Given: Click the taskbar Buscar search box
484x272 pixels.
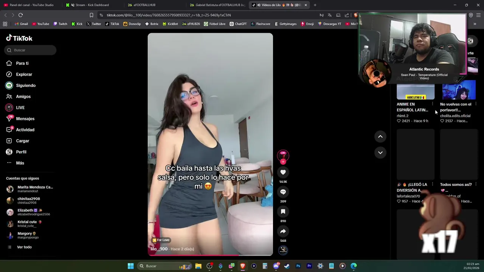Looking at the screenshot, I should click(x=164, y=266).
